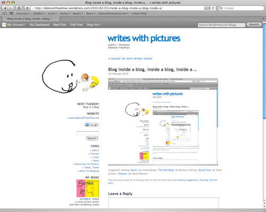Viewport: 266px width, 212px height.
Task: Show Top Sites grid icon
Action: click(x=11, y=13)
